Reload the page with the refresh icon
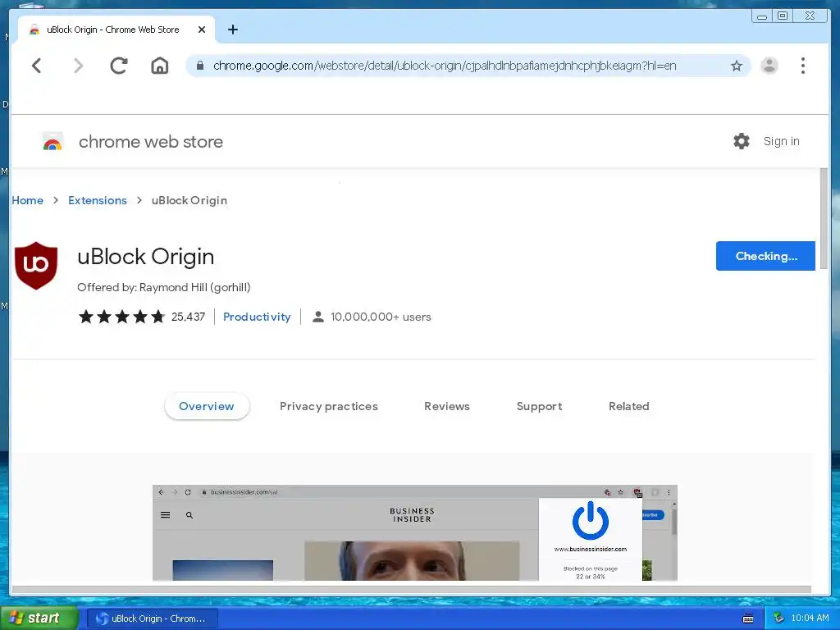This screenshot has height=630, width=840. [118, 66]
